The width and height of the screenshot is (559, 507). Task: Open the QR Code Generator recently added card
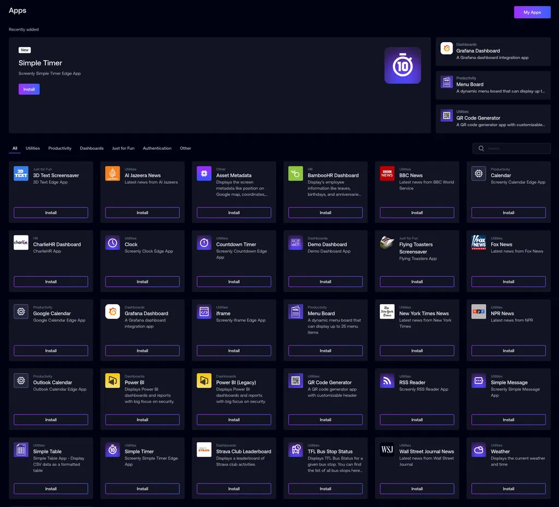[x=493, y=119]
